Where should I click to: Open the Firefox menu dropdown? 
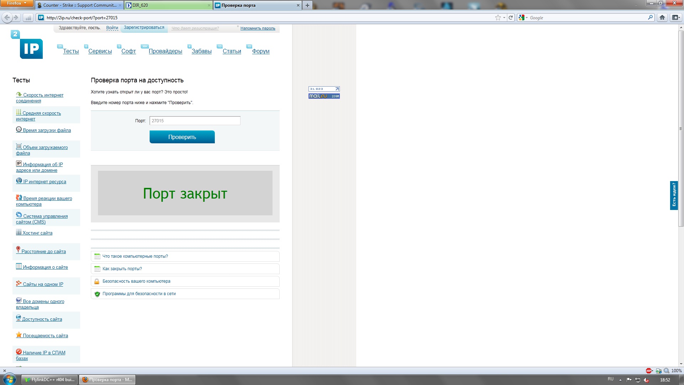pos(17,3)
